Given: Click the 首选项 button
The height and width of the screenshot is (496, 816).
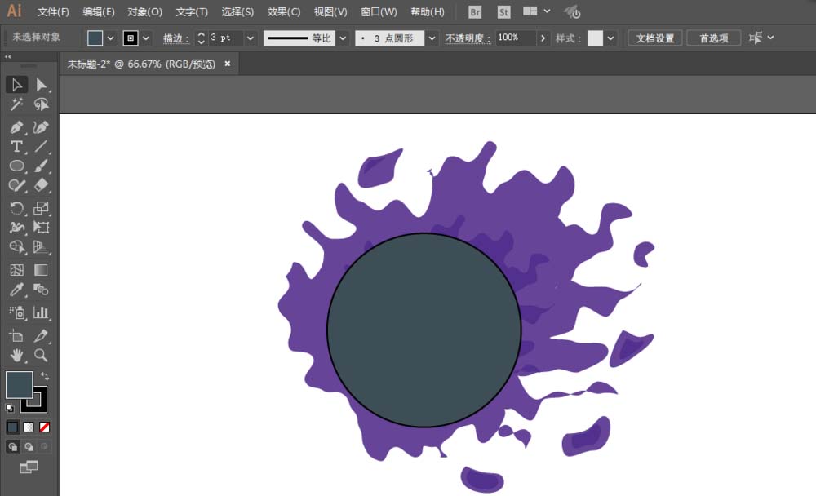Looking at the screenshot, I should click(x=713, y=38).
